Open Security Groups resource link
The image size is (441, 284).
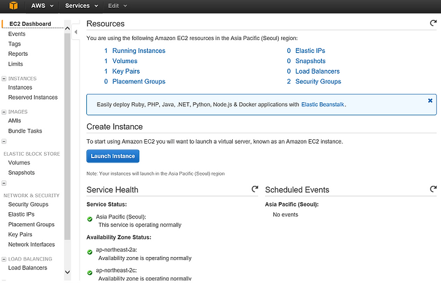pyautogui.click(x=318, y=82)
